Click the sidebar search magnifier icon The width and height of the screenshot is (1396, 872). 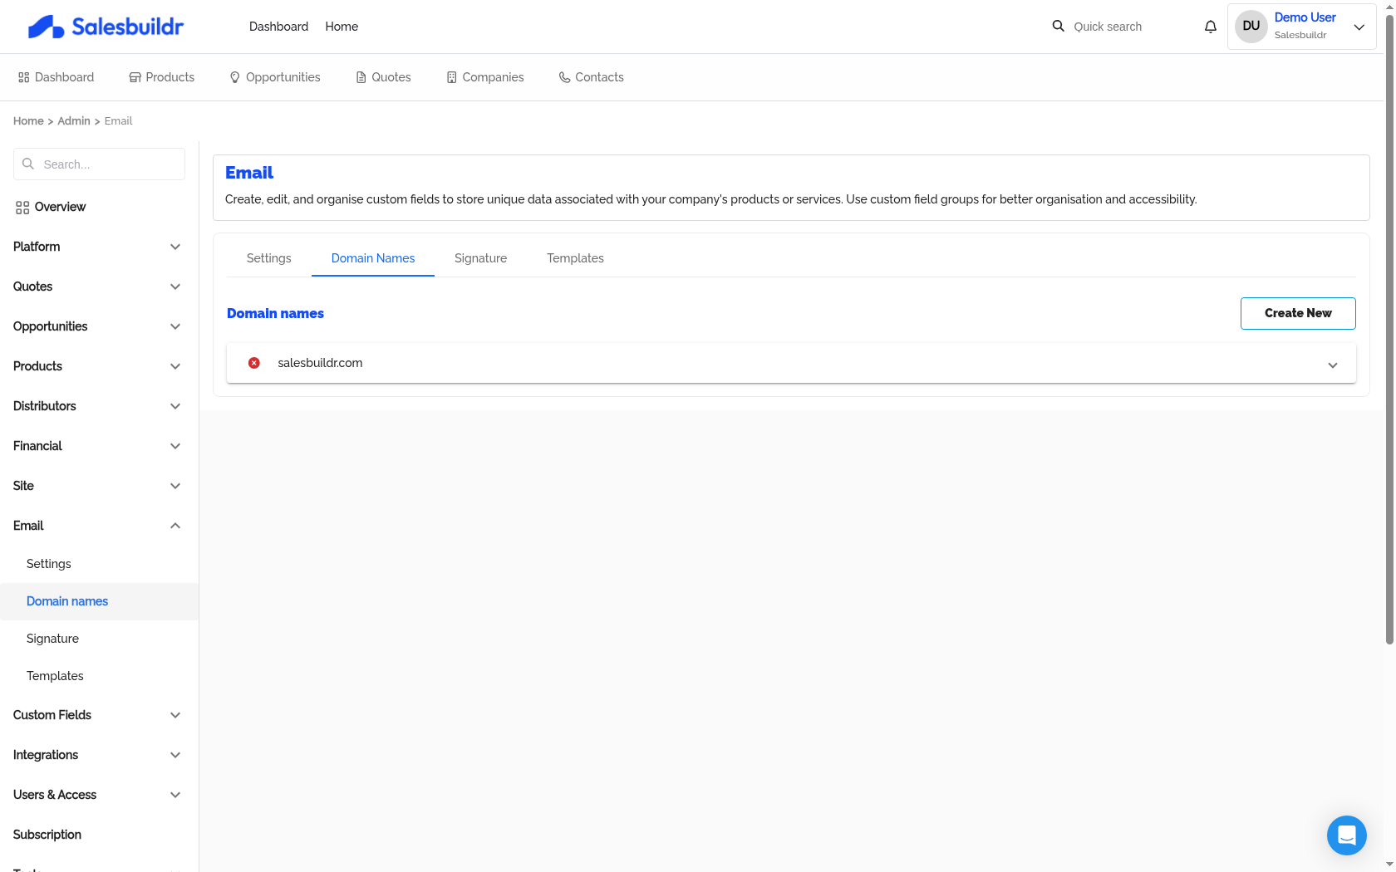[28, 164]
